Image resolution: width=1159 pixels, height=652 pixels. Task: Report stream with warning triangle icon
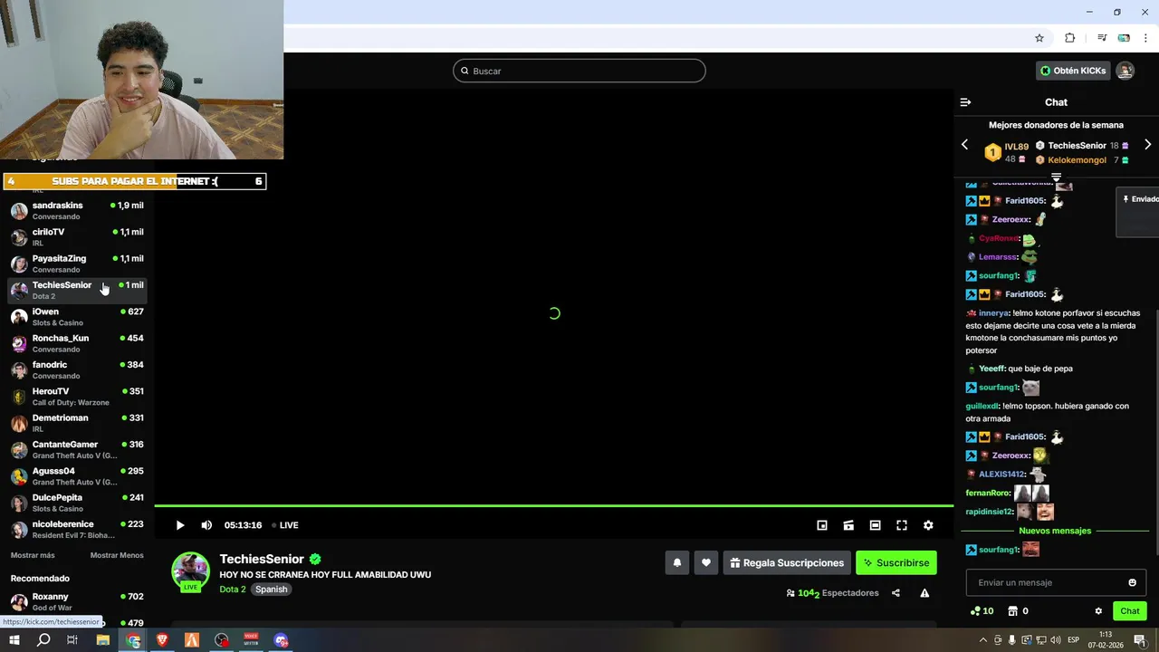(x=924, y=593)
